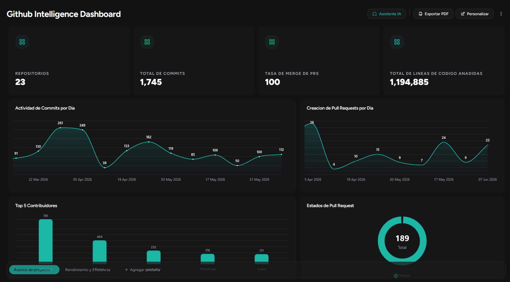The height and width of the screenshot is (282, 510).
Task: Select the Total de Commits value 1,745
Action: [151, 82]
